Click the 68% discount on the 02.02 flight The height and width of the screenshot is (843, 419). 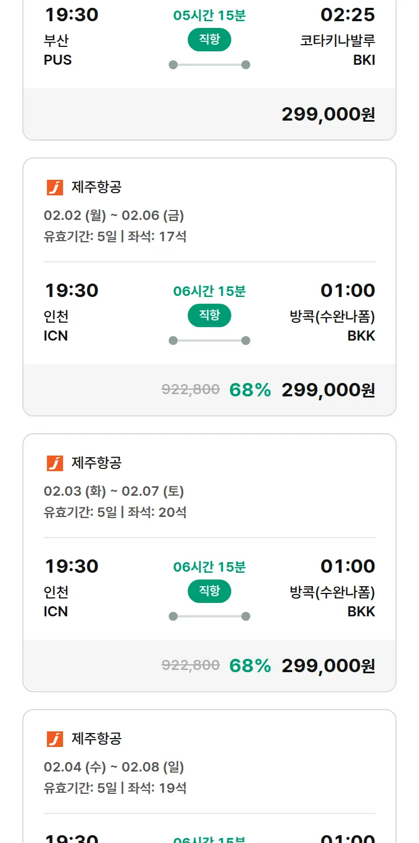click(250, 390)
